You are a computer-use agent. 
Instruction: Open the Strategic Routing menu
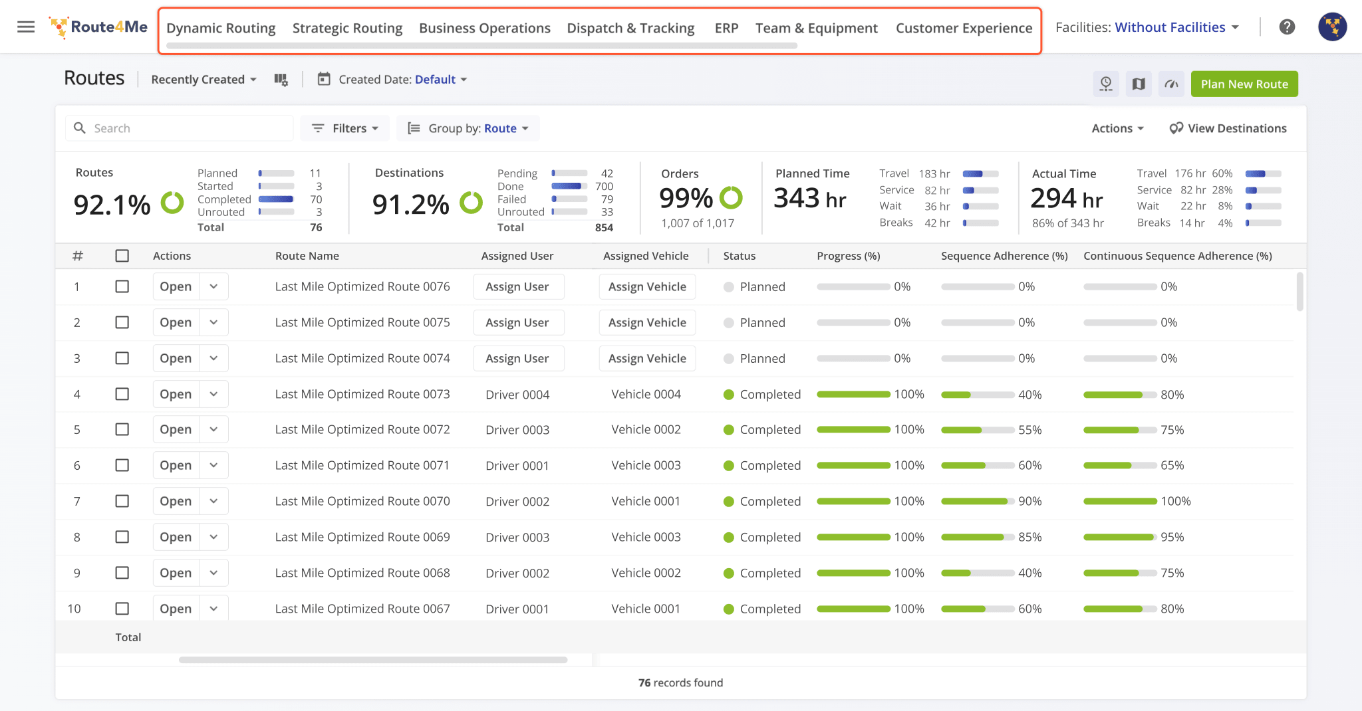point(347,28)
